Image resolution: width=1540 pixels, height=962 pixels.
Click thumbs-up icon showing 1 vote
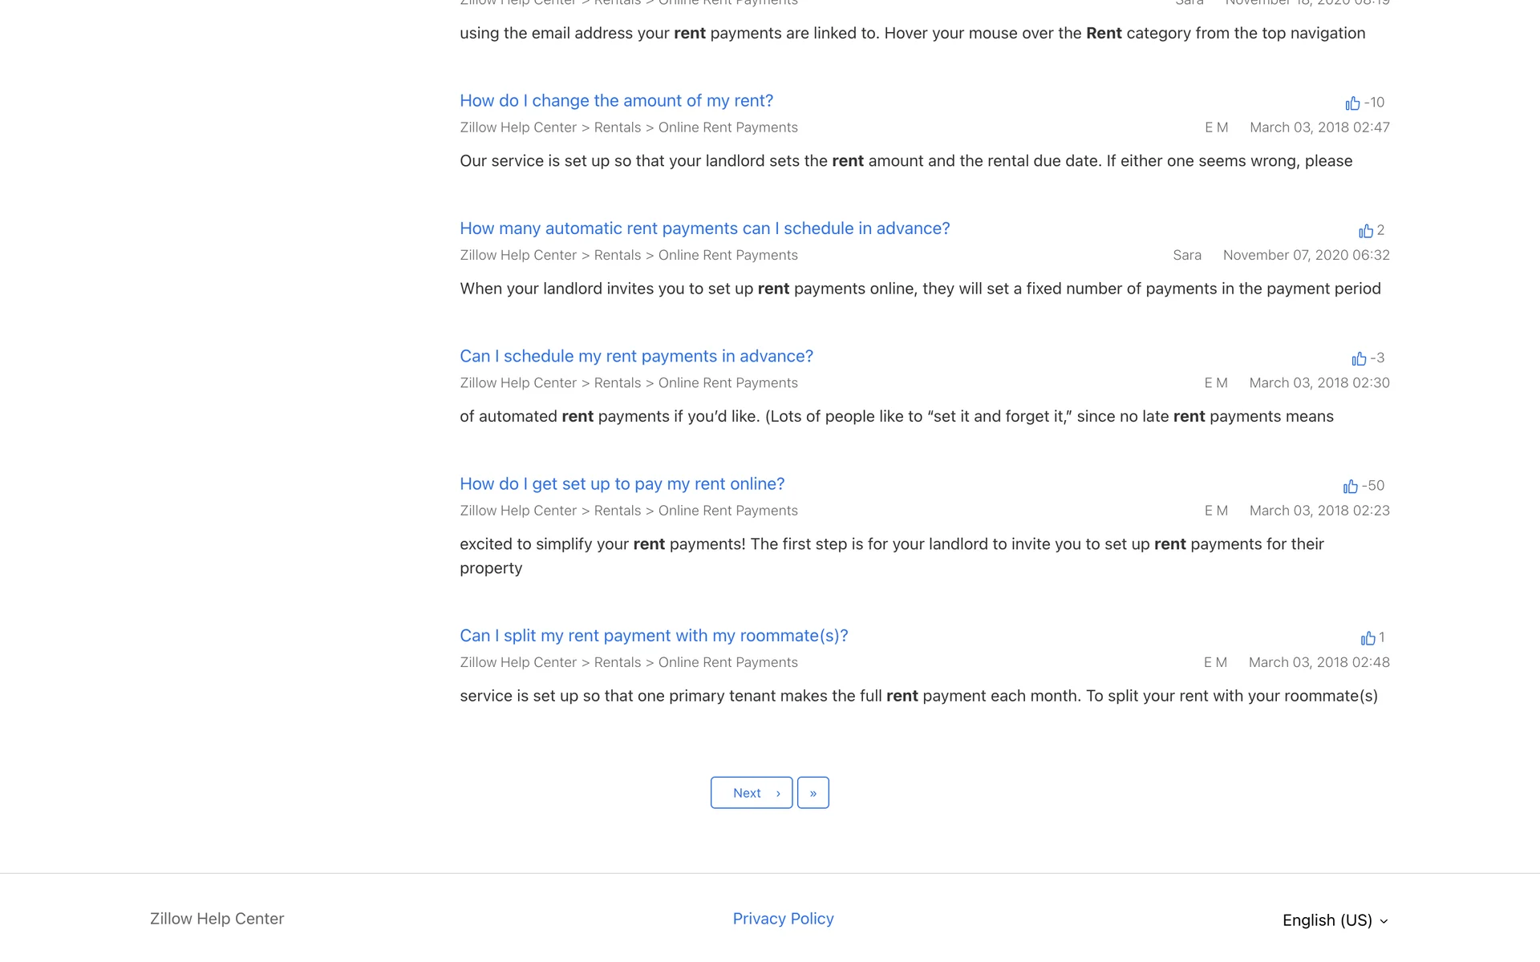point(1368,638)
